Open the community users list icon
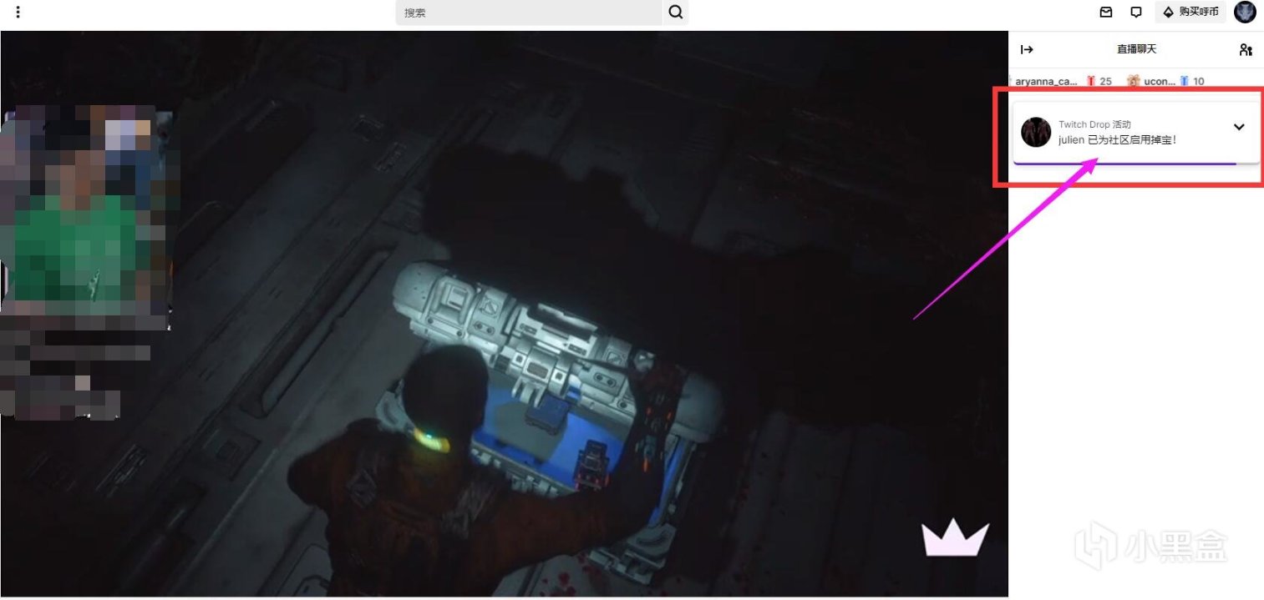 point(1246,49)
